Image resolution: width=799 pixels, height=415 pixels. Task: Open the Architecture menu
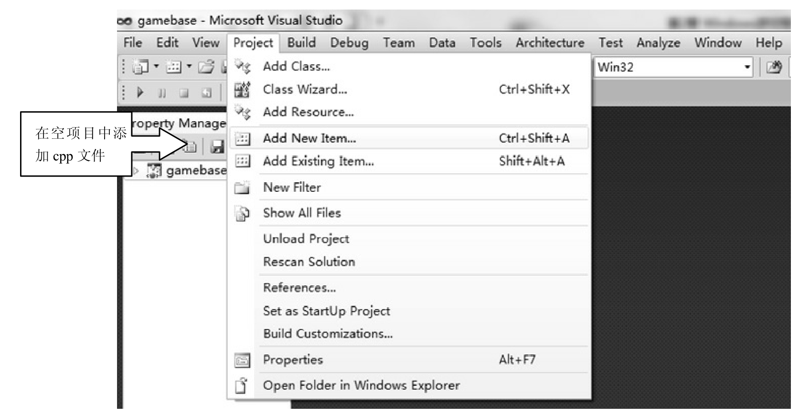[550, 43]
